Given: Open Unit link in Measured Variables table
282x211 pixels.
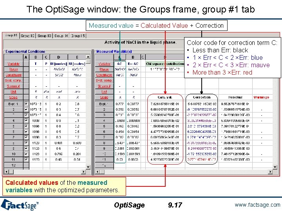Looking at the screenshot, I should pyautogui.click(x=104, y=92).
